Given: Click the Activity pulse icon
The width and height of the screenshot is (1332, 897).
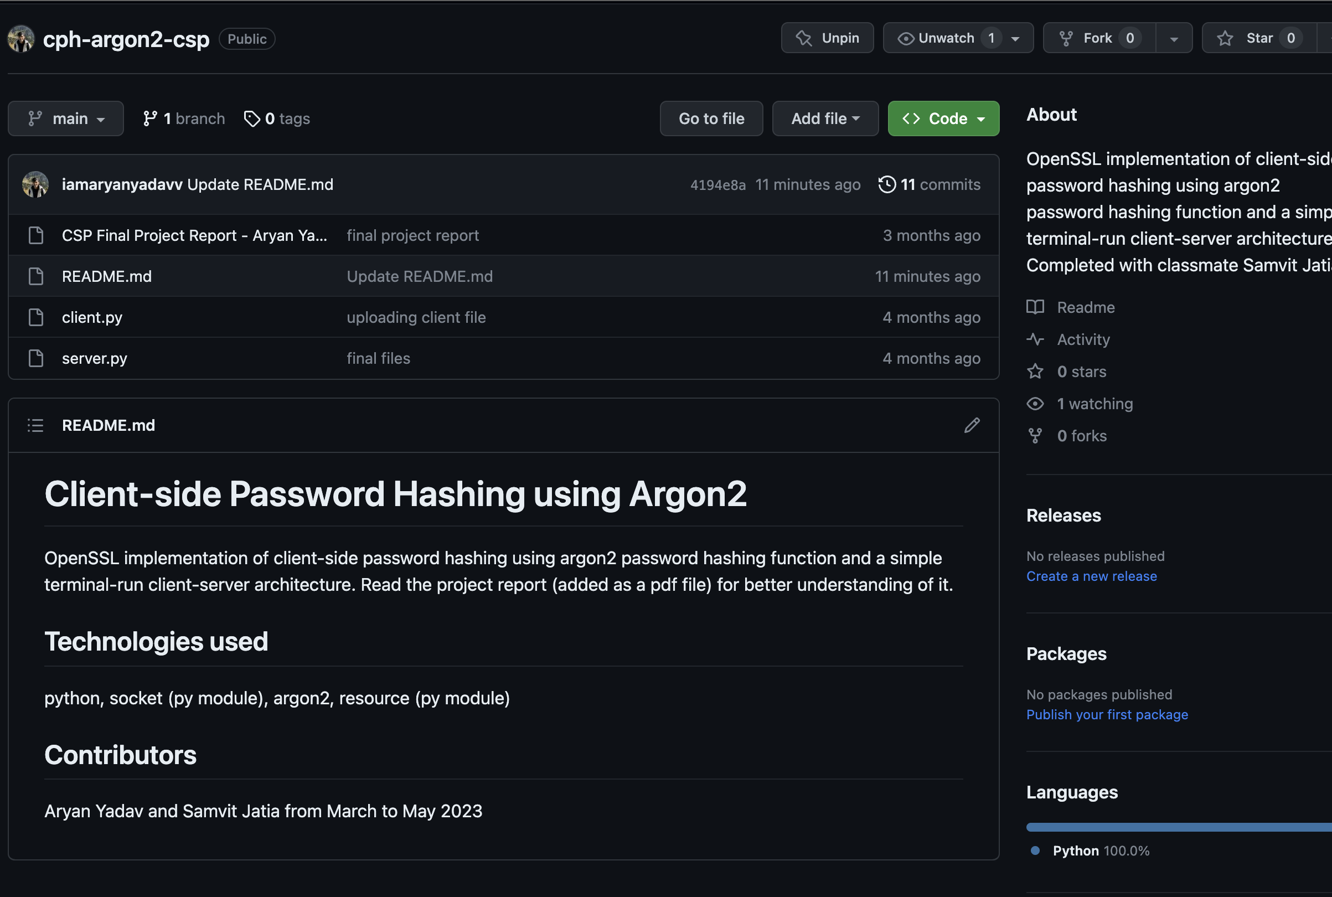Looking at the screenshot, I should 1035,339.
